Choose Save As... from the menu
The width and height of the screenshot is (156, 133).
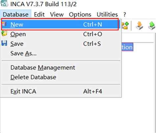[23, 54]
